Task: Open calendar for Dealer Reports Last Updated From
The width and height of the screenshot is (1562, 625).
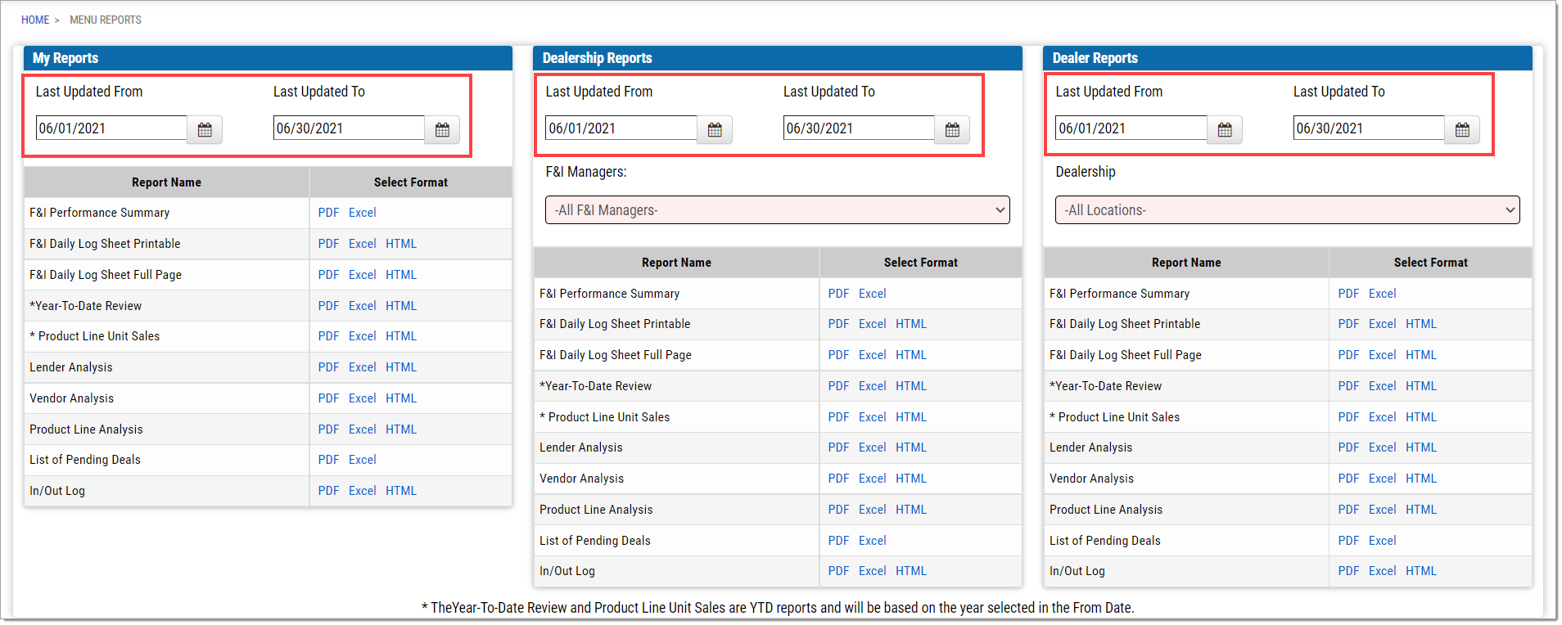Action: pos(1225,129)
